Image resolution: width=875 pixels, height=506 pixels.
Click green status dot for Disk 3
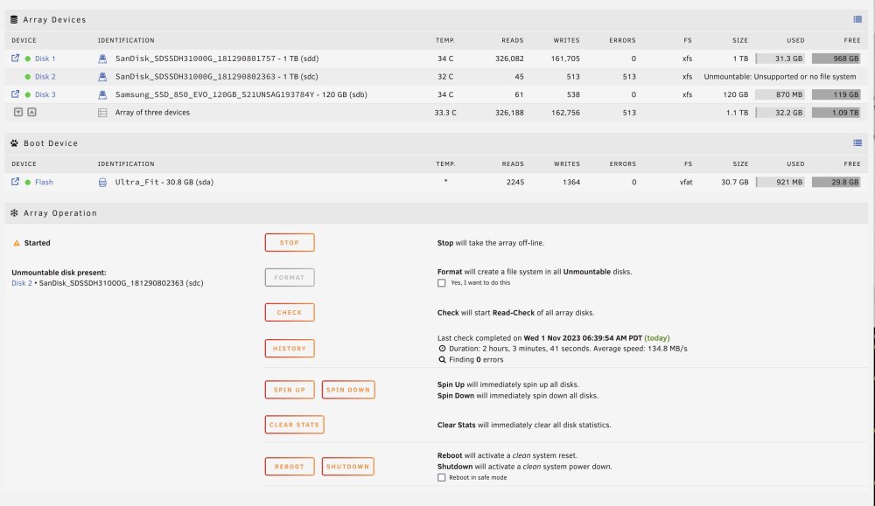28,94
